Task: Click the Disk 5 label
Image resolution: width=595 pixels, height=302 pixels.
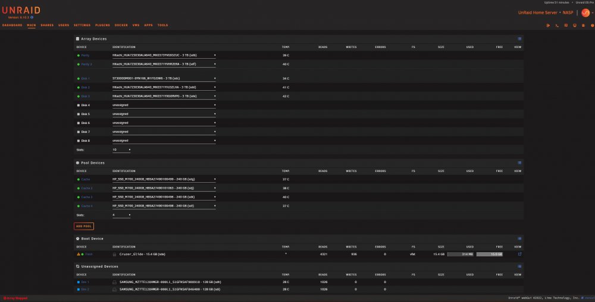Action: (85, 114)
